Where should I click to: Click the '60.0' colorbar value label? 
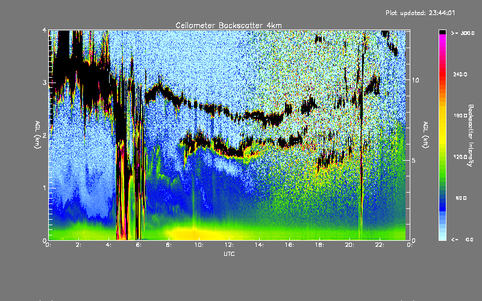click(461, 199)
